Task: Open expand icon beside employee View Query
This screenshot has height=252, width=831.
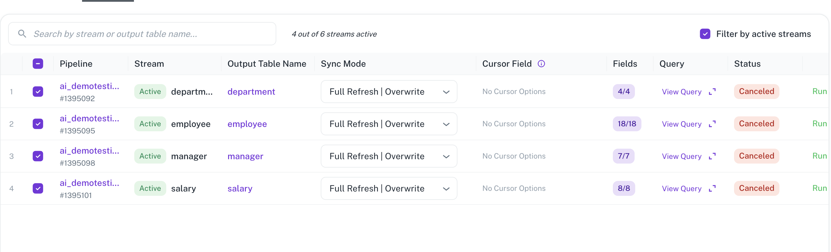Action: click(x=712, y=124)
